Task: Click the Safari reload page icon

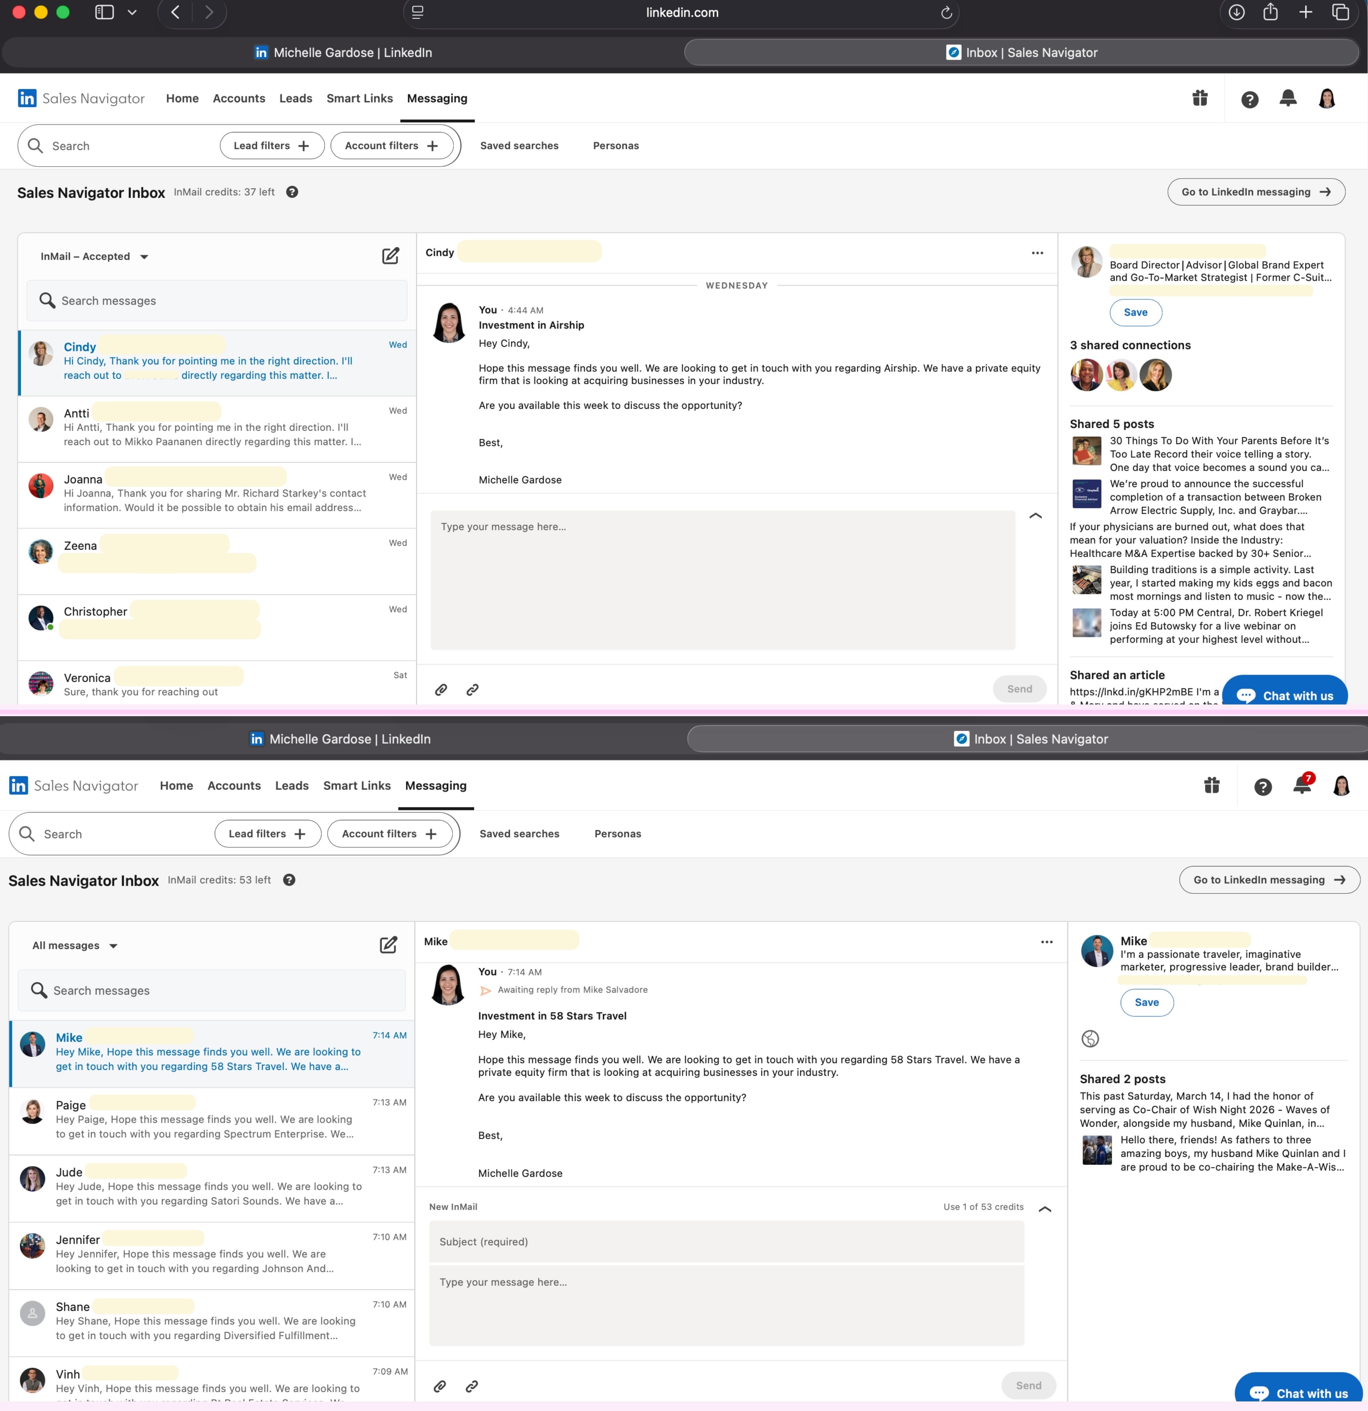Action: [946, 12]
